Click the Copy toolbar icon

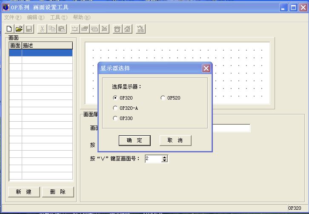(52, 29)
